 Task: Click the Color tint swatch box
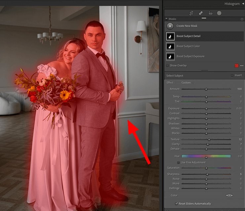coord(229,196)
